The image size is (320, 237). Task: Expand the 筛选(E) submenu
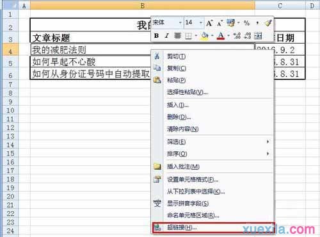(268, 142)
